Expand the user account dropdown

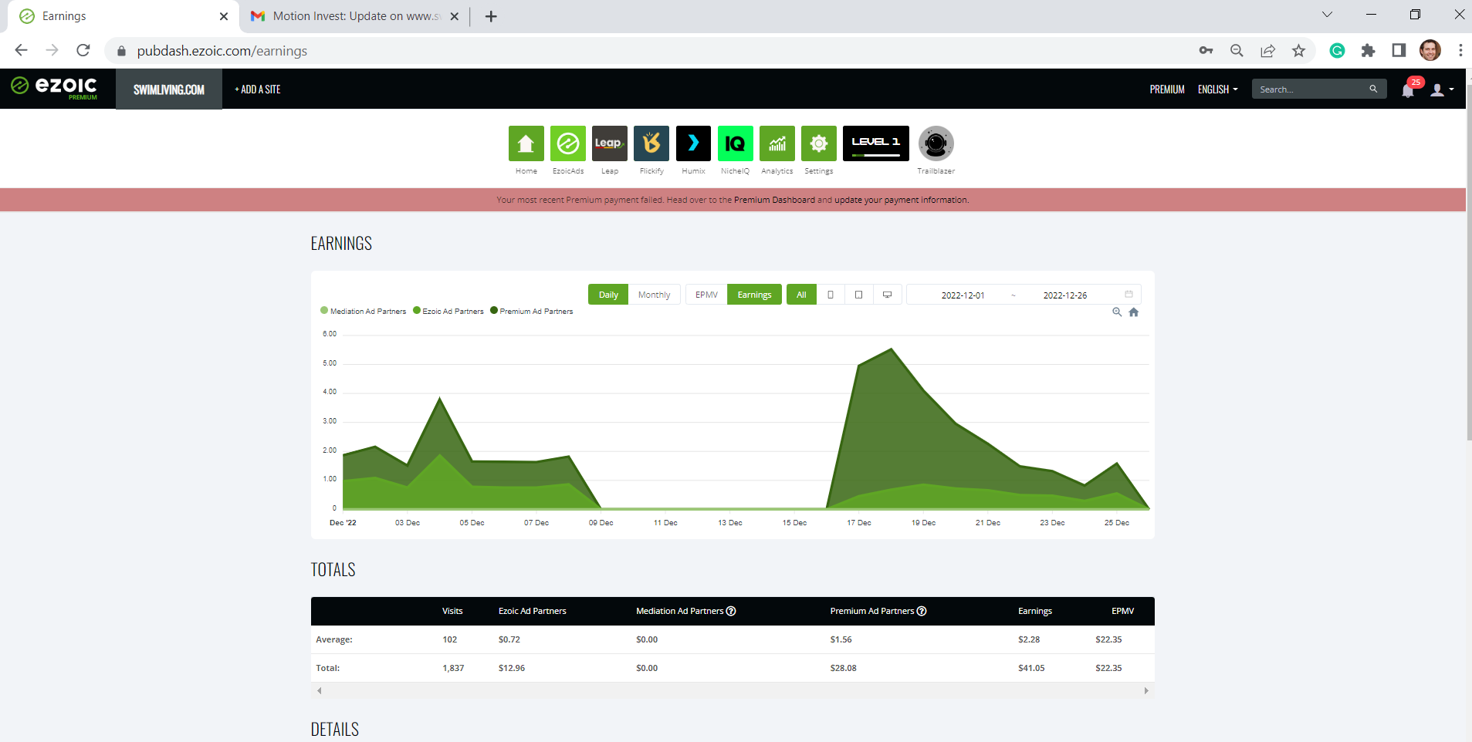click(1442, 90)
